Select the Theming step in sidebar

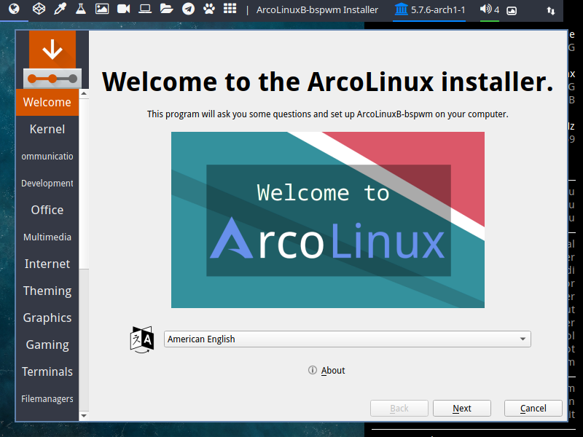click(x=47, y=291)
